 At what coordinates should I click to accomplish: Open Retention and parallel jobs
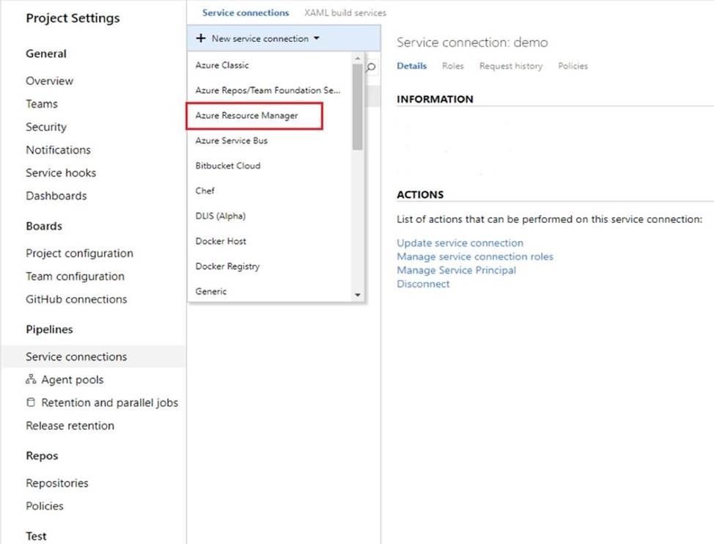click(x=109, y=403)
